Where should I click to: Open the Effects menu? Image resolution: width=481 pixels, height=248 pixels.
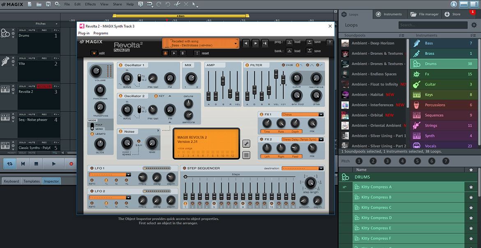pyautogui.click(x=90, y=4)
